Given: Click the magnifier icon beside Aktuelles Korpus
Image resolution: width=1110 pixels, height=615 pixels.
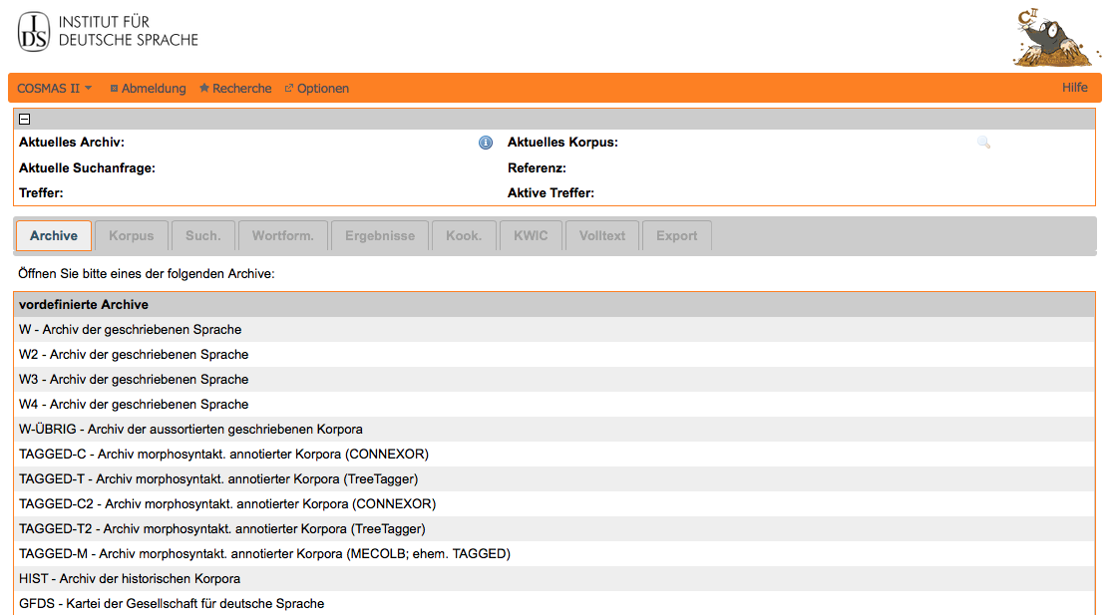Looking at the screenshot, I should click(983, 143).
